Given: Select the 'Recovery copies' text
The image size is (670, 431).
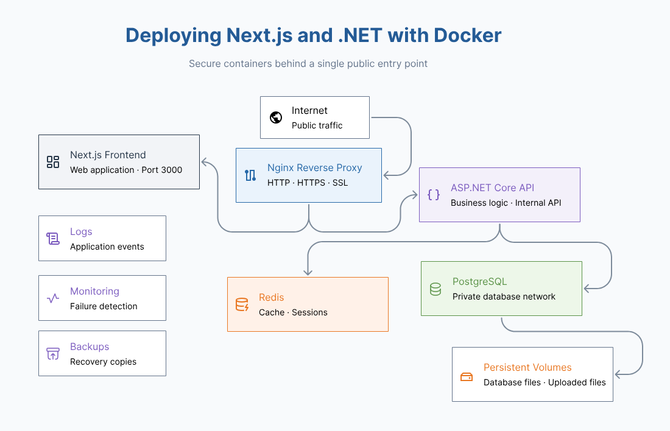Looking at the screenshot, I should coord(104,362).
